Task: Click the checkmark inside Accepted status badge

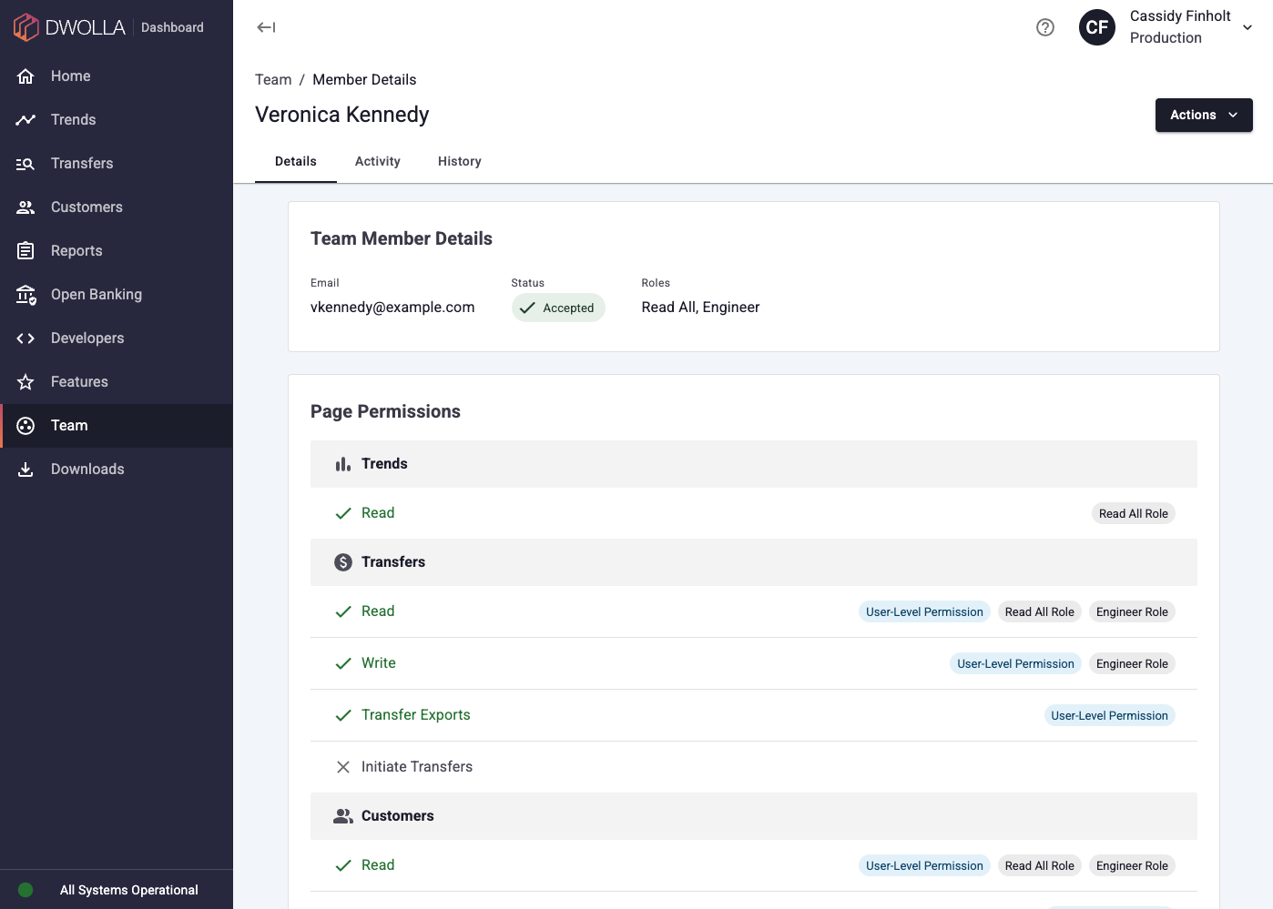Action: [527, 308]
